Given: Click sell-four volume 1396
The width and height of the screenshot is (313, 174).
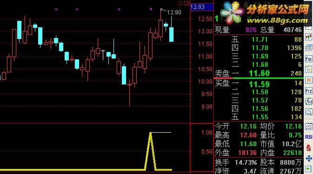Looking at the screenshot, I should 294,48.
